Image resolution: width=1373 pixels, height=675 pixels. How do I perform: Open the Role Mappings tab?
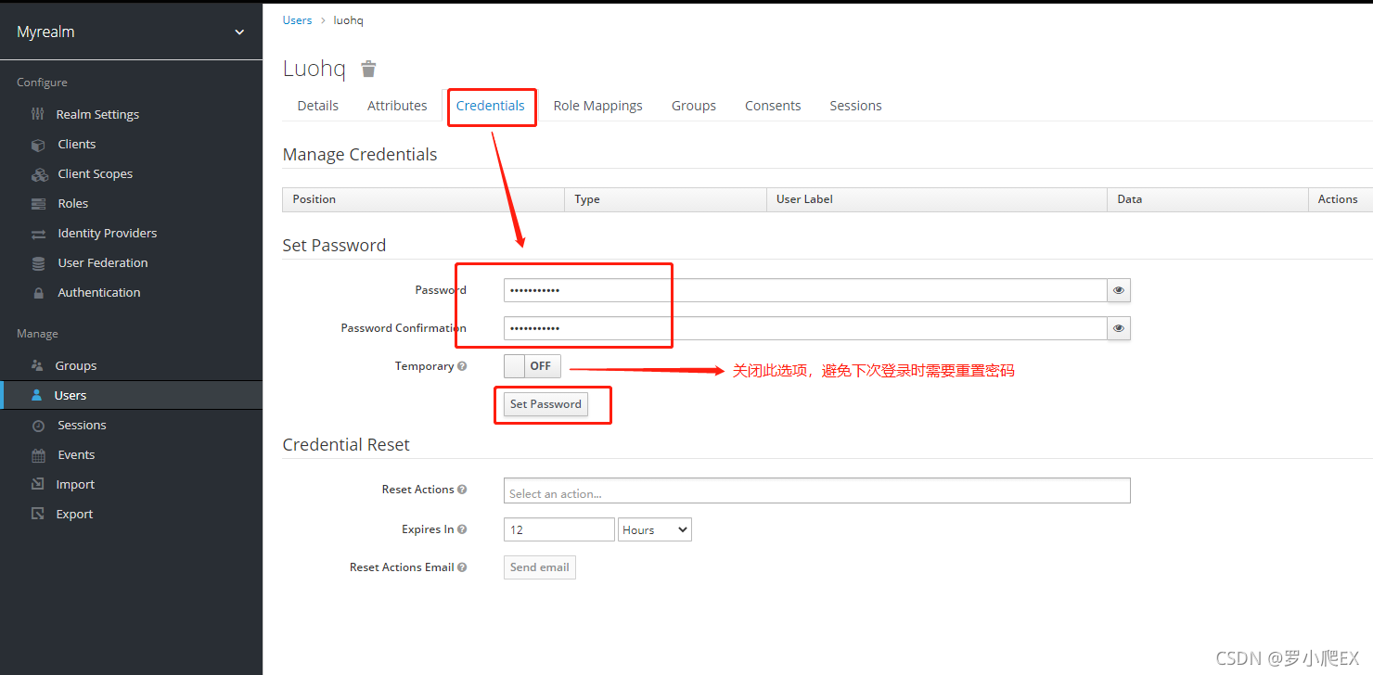(598, 106)
